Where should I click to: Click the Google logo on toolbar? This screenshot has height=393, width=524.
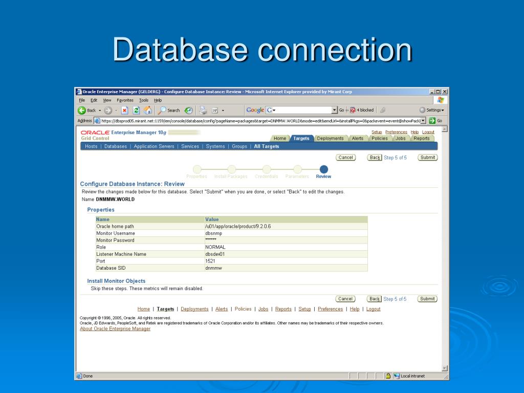tap(255, 110)
